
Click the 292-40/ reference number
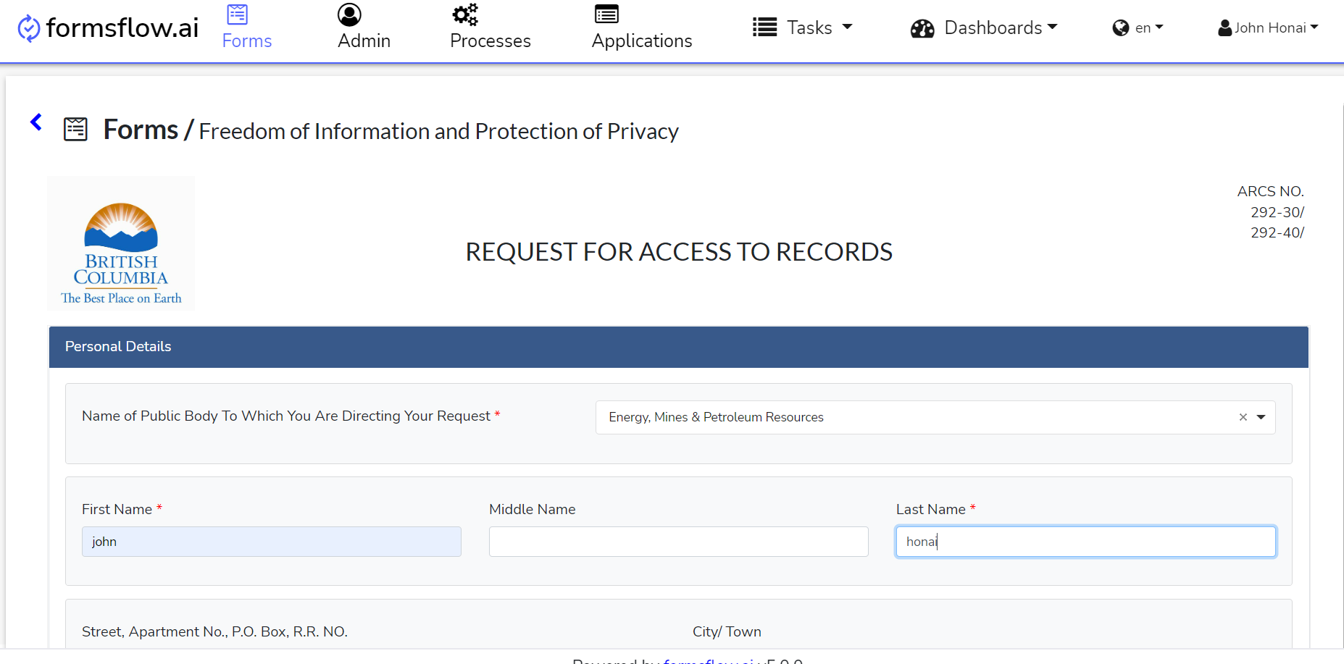tap(1277, 232)
